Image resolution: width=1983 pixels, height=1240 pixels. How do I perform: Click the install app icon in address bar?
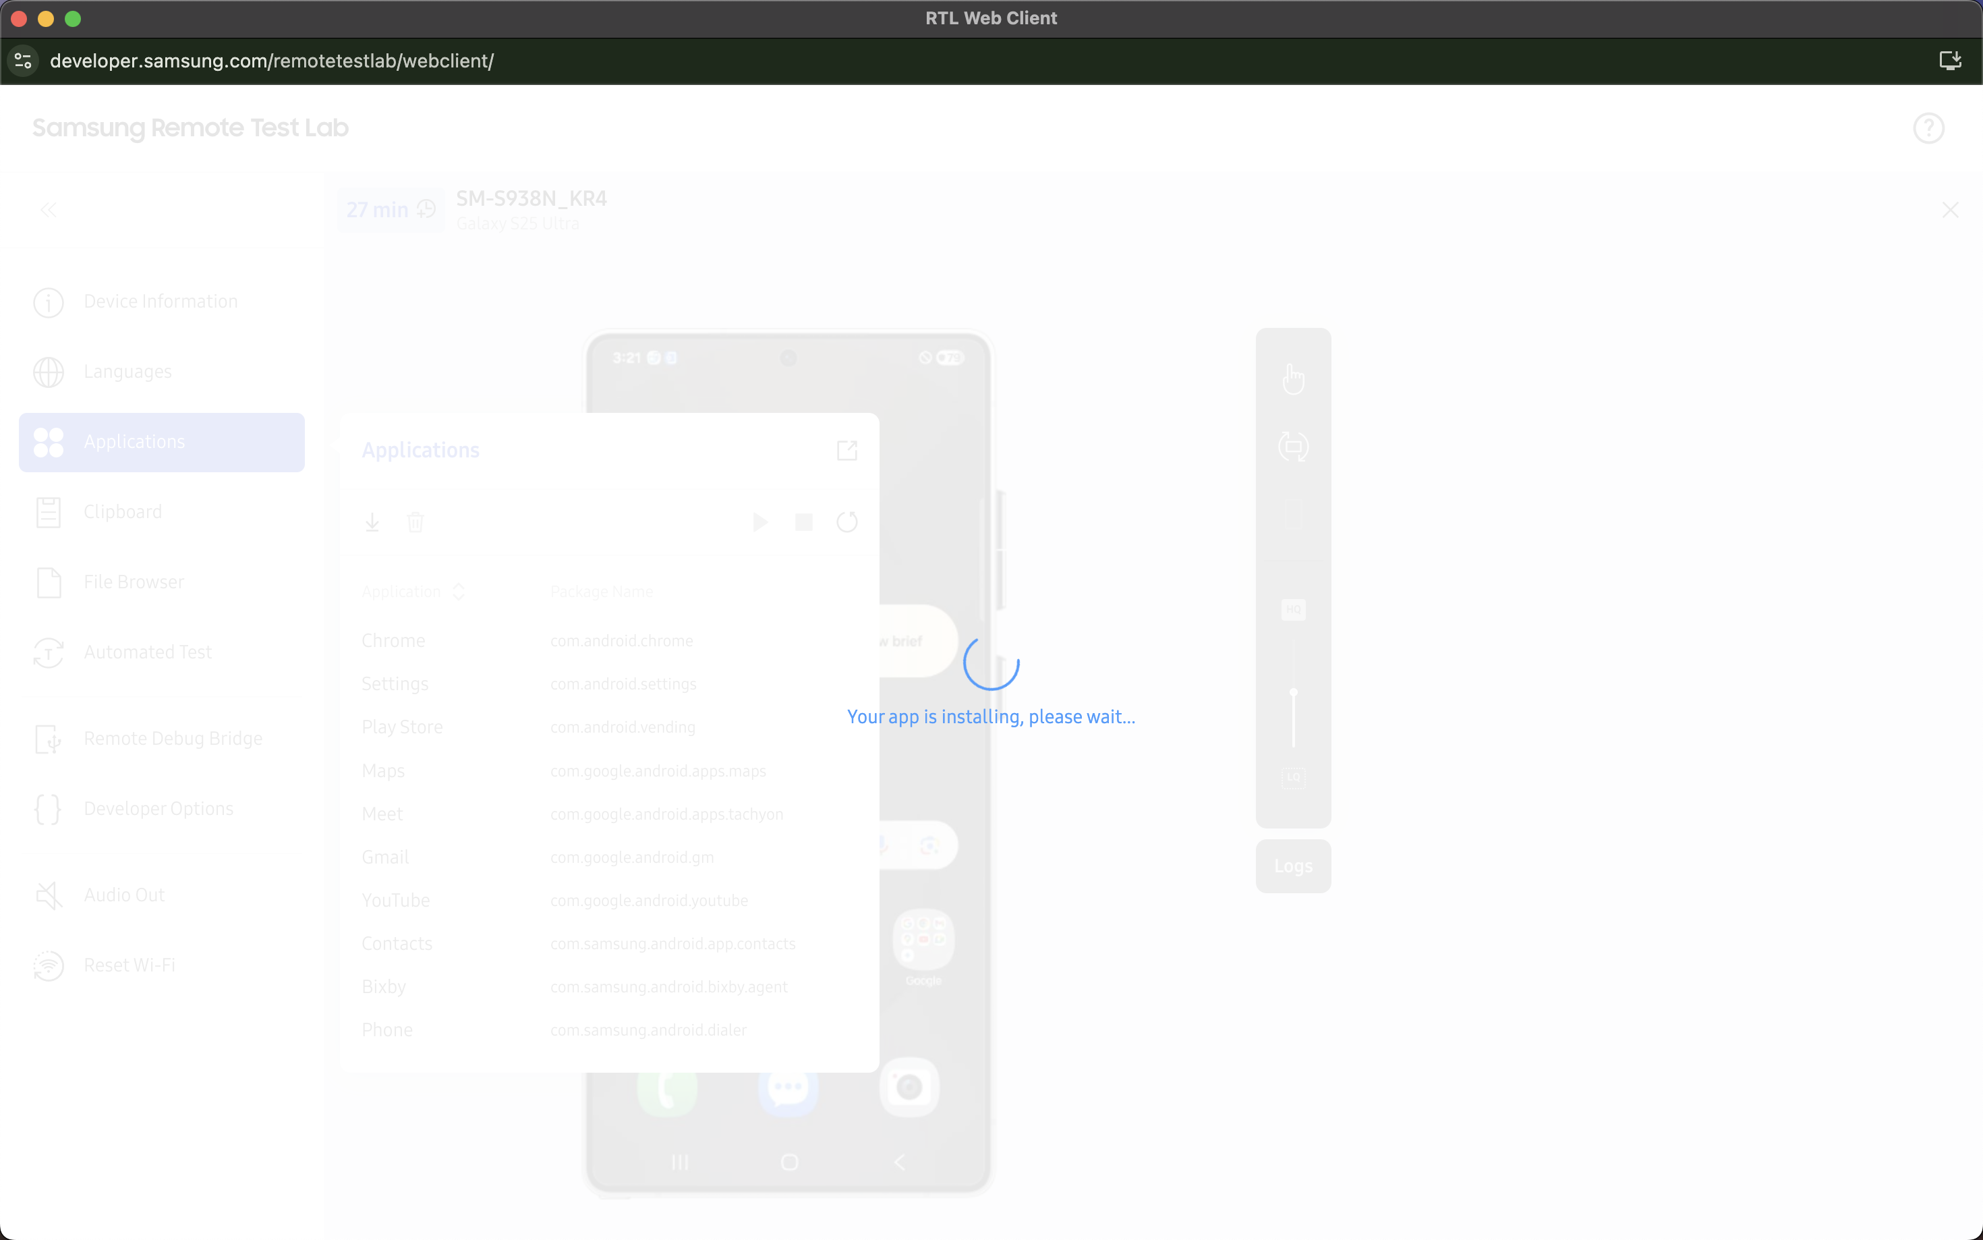click(x=1949, y=61)
